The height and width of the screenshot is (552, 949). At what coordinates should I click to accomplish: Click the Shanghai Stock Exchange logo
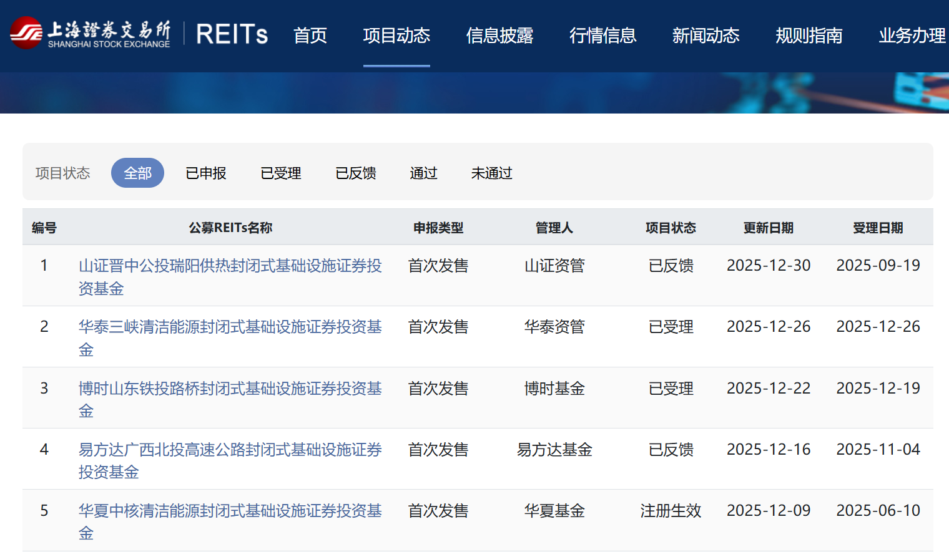tap(90, 34)
